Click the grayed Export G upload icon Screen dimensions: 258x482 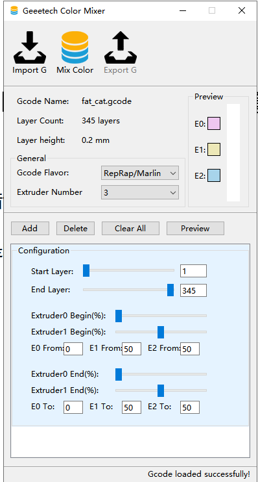[121, 47]
